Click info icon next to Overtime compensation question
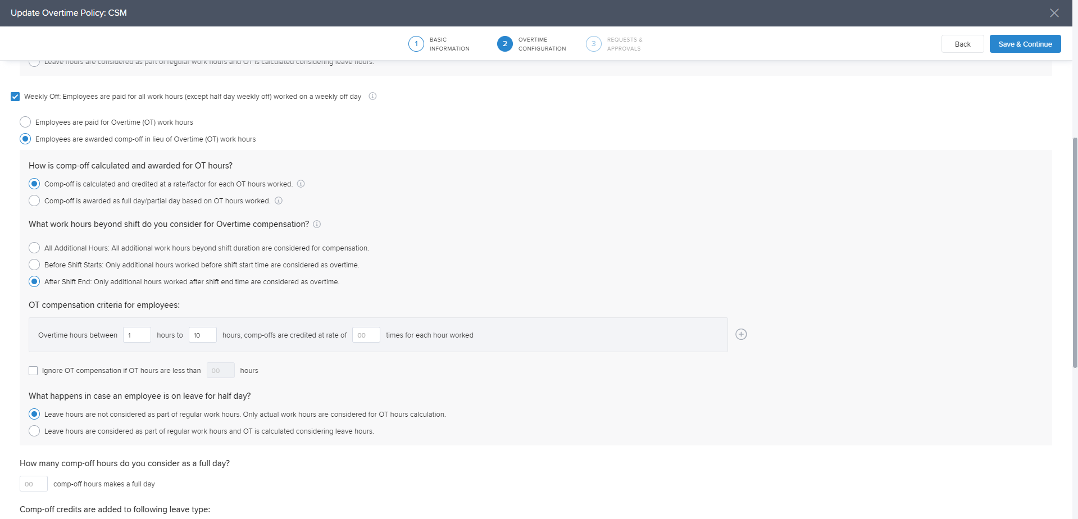This screenshot has width=1078, height=519. pos(317,224)
